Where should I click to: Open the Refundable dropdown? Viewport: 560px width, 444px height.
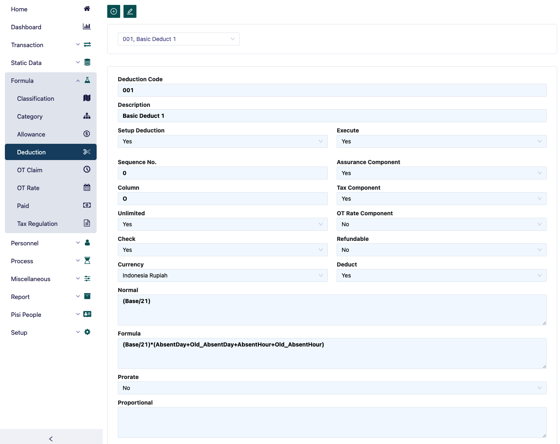click(x=441, y=250)
